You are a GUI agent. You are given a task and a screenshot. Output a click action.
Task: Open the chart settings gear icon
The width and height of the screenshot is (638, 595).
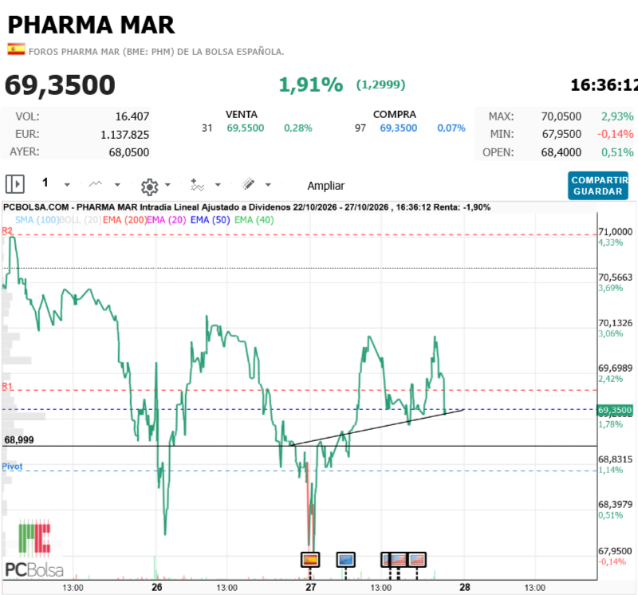click(x=149, y=187)
